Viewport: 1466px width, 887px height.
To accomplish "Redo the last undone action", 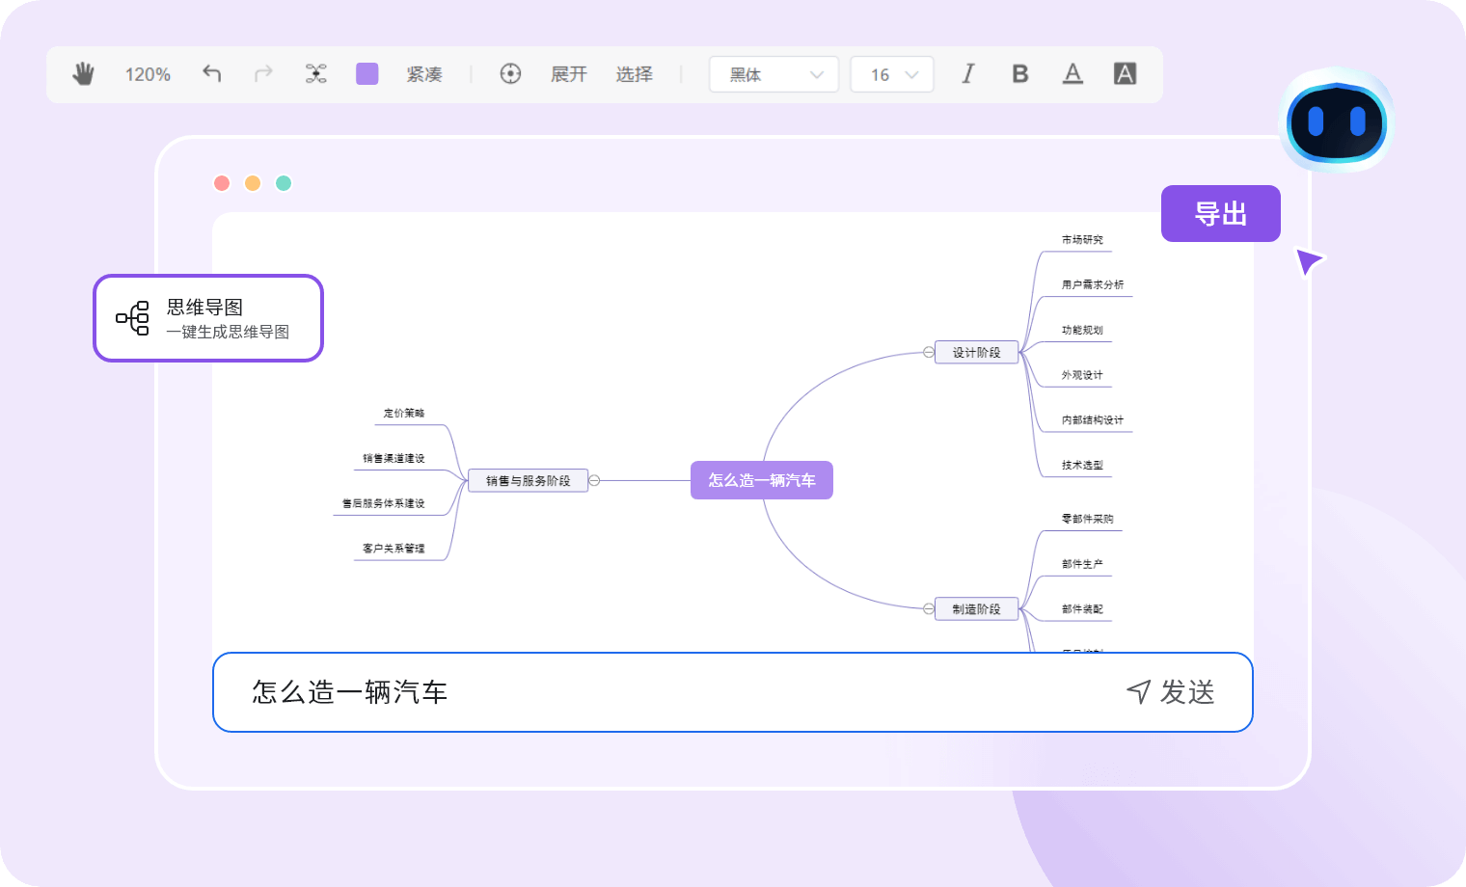I will click(x=263, y=73).
